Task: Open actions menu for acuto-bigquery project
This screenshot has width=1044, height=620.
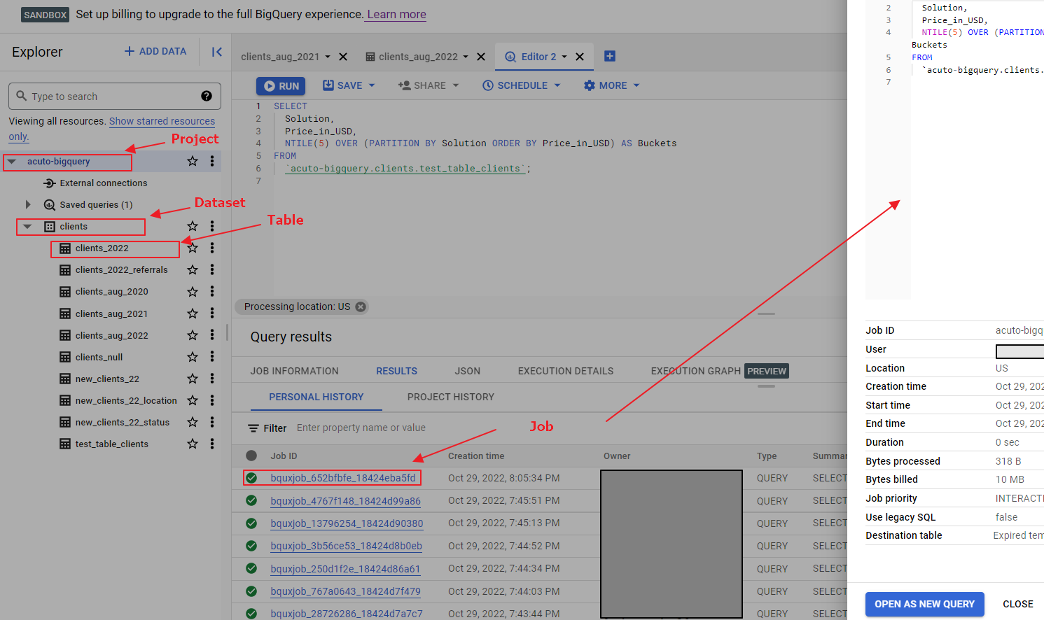Action: (x=212, y=161)
